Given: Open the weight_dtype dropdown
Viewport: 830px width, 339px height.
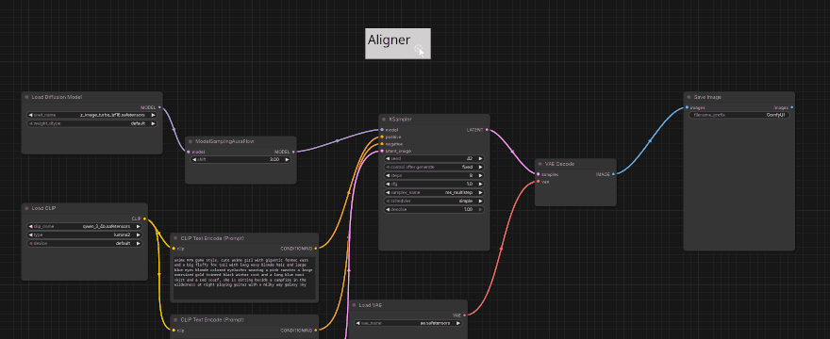Looking at the screenshot, I should pyautogui.click(x=91, y=123).
